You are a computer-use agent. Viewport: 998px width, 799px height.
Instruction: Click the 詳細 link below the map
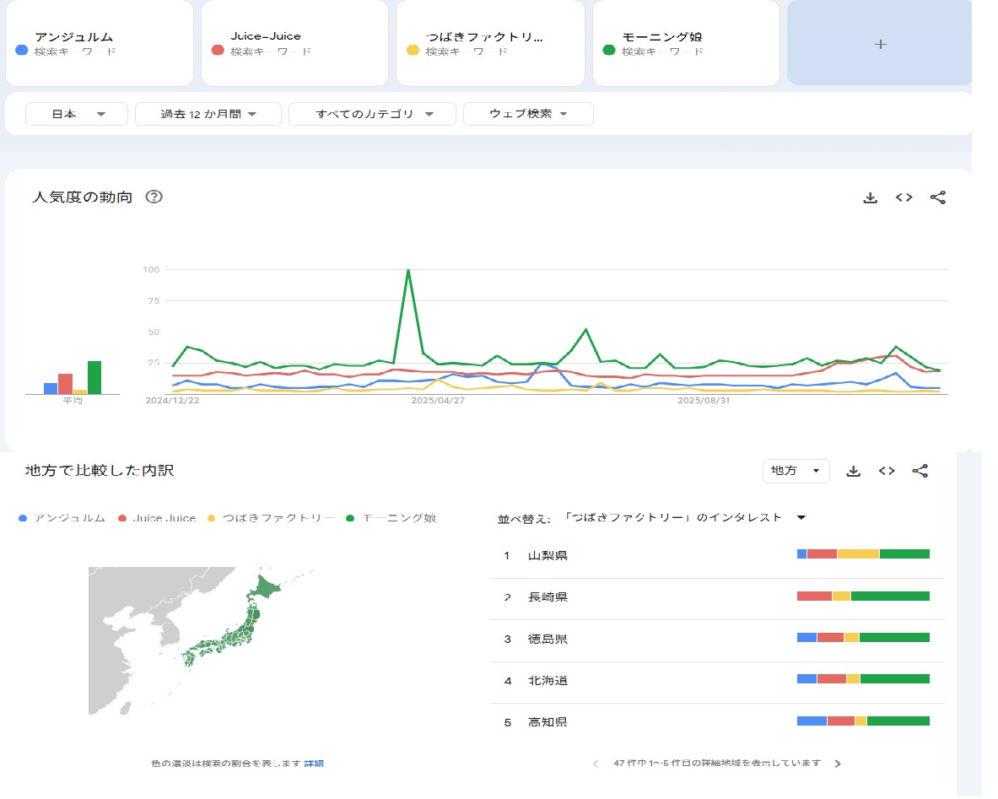[x=314, y=764]
